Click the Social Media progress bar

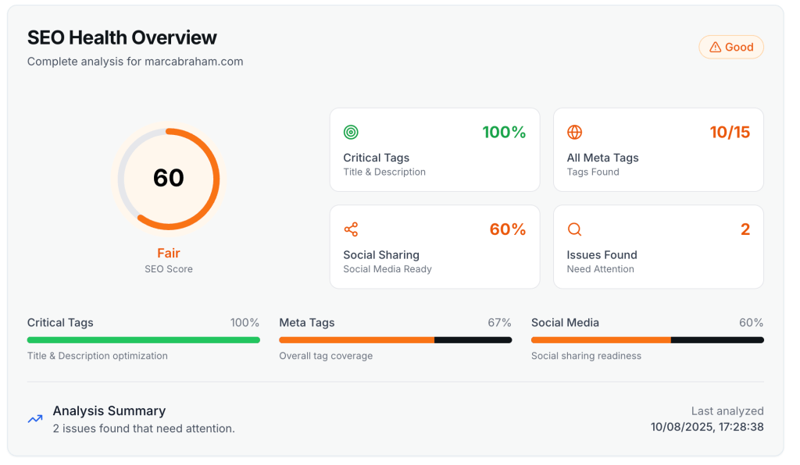pyautogui.click(x=647, y=340)
